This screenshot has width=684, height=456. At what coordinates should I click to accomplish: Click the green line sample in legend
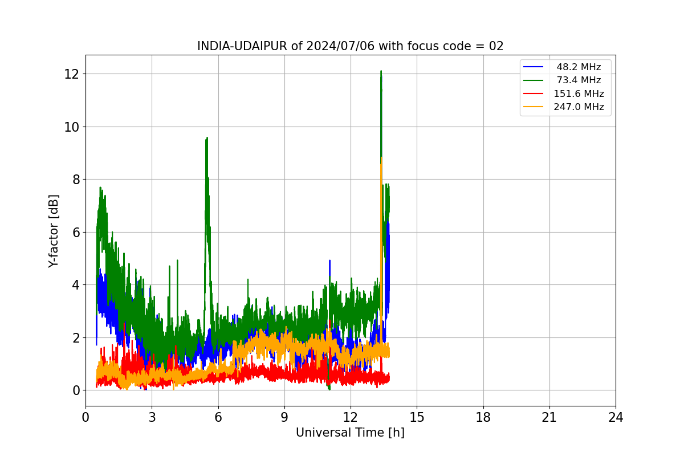point(534,80)
